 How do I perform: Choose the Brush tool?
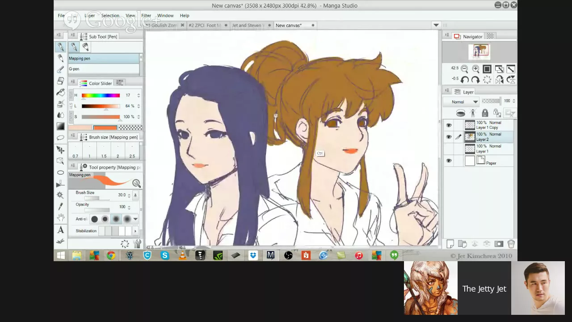(60, 70)
